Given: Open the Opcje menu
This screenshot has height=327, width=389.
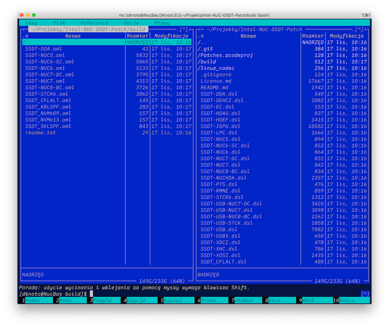Looking at the screenshot, I should pos(131,23).
